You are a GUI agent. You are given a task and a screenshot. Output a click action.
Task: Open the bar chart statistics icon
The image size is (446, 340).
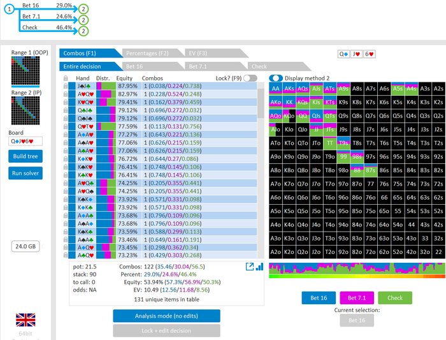click(x=259, y=267)
